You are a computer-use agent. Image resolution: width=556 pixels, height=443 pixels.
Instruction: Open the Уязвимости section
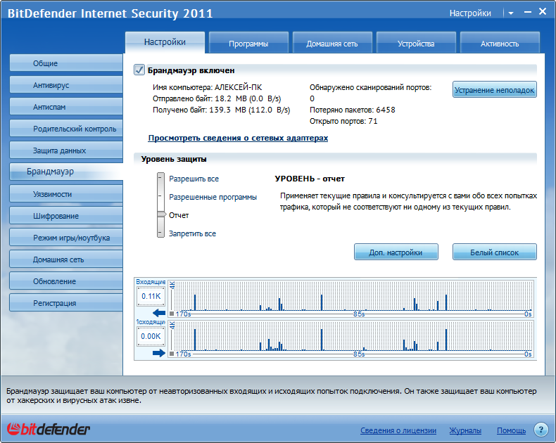click(66, 194)
